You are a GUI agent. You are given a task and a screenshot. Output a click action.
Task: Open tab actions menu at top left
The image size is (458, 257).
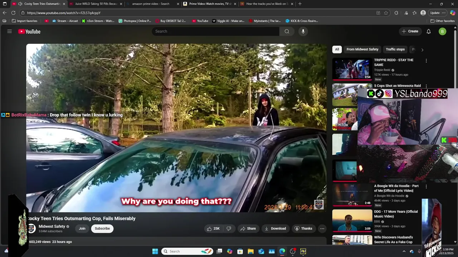click(5, 4)
